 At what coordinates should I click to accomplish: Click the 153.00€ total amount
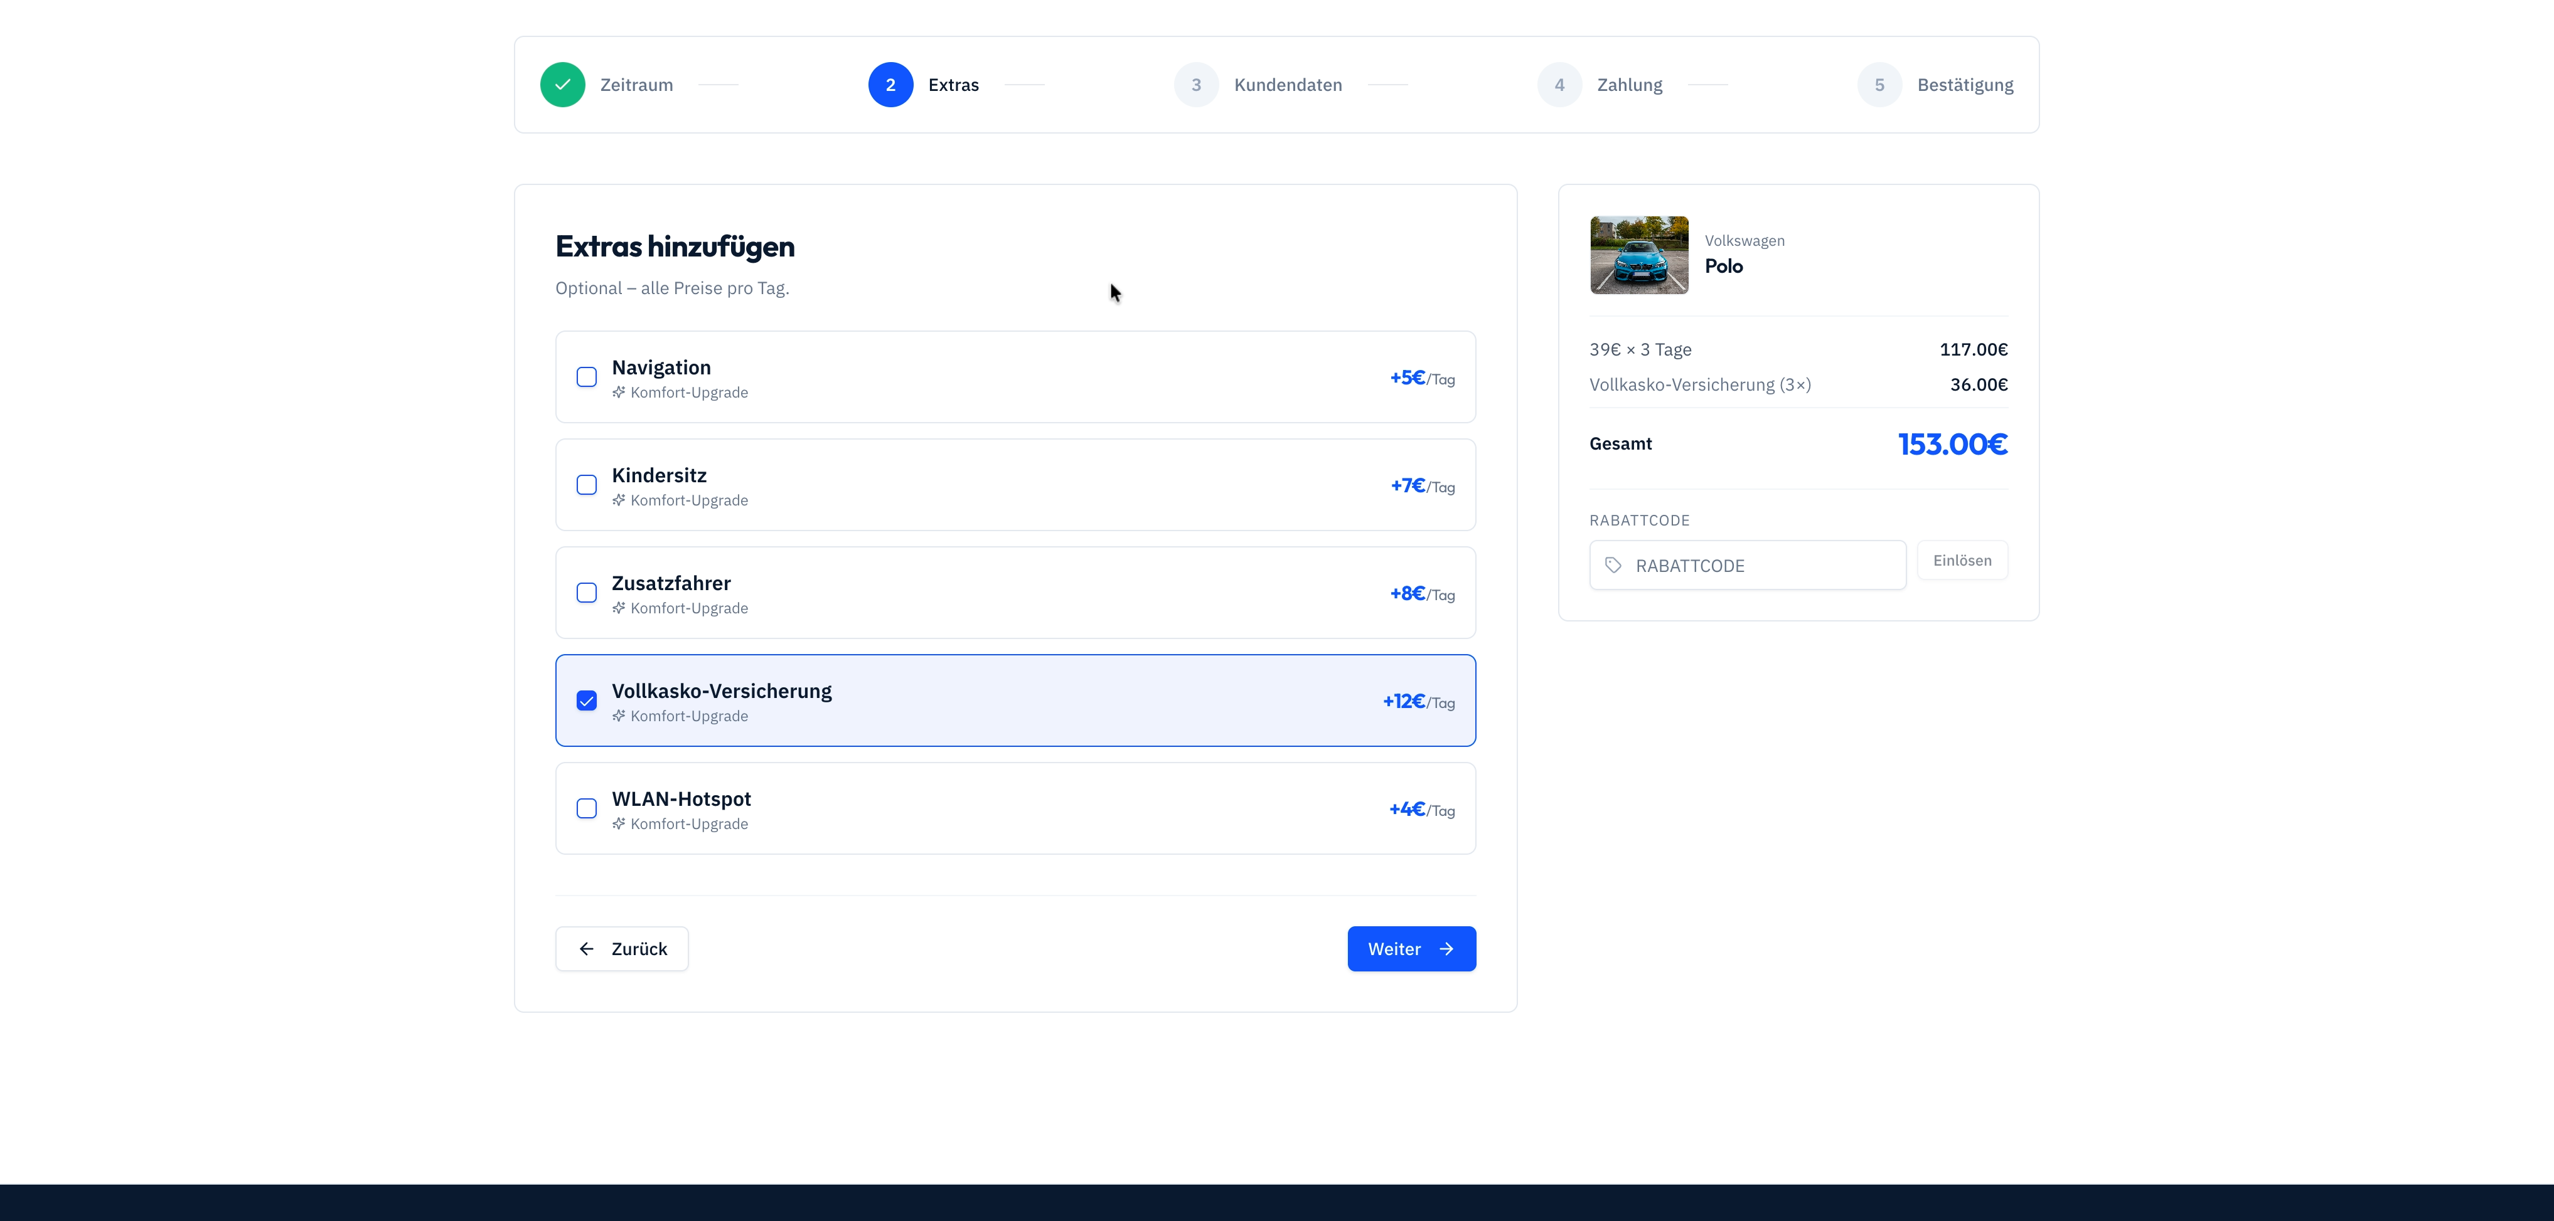point(1952,444)
